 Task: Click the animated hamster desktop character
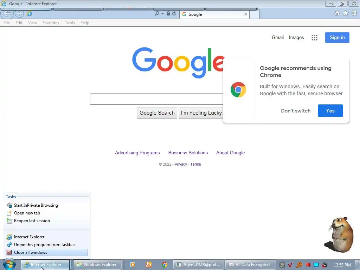click(340, 234)
